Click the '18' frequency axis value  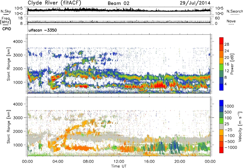pyautogui.click(x=20, y=18)
